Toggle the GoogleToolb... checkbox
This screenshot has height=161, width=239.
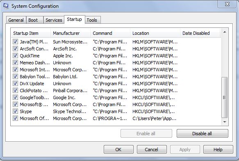(15, 98)
